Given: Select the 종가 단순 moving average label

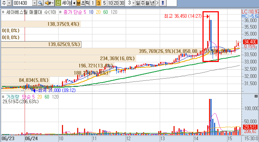Looking at the screenshot, I should [73, 12].
